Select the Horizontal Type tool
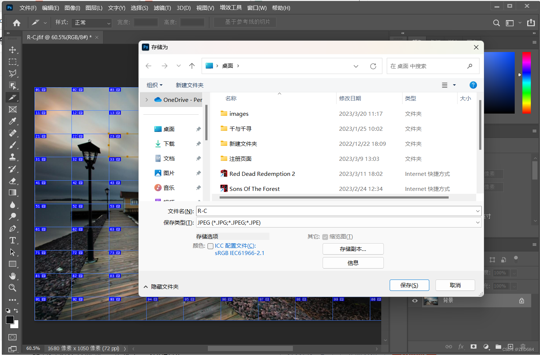The height and width of the screenshot is (355, 540). tap(13, 240)
